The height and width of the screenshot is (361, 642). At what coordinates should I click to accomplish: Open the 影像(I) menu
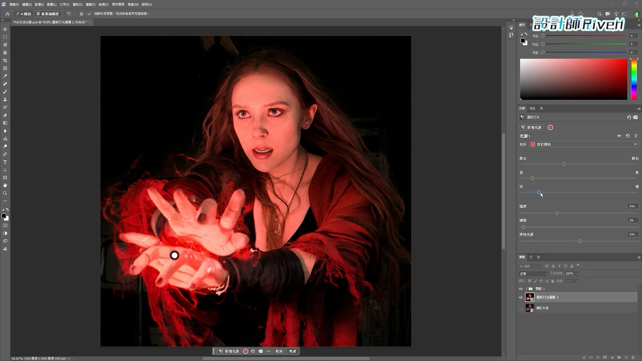(39, 4)
